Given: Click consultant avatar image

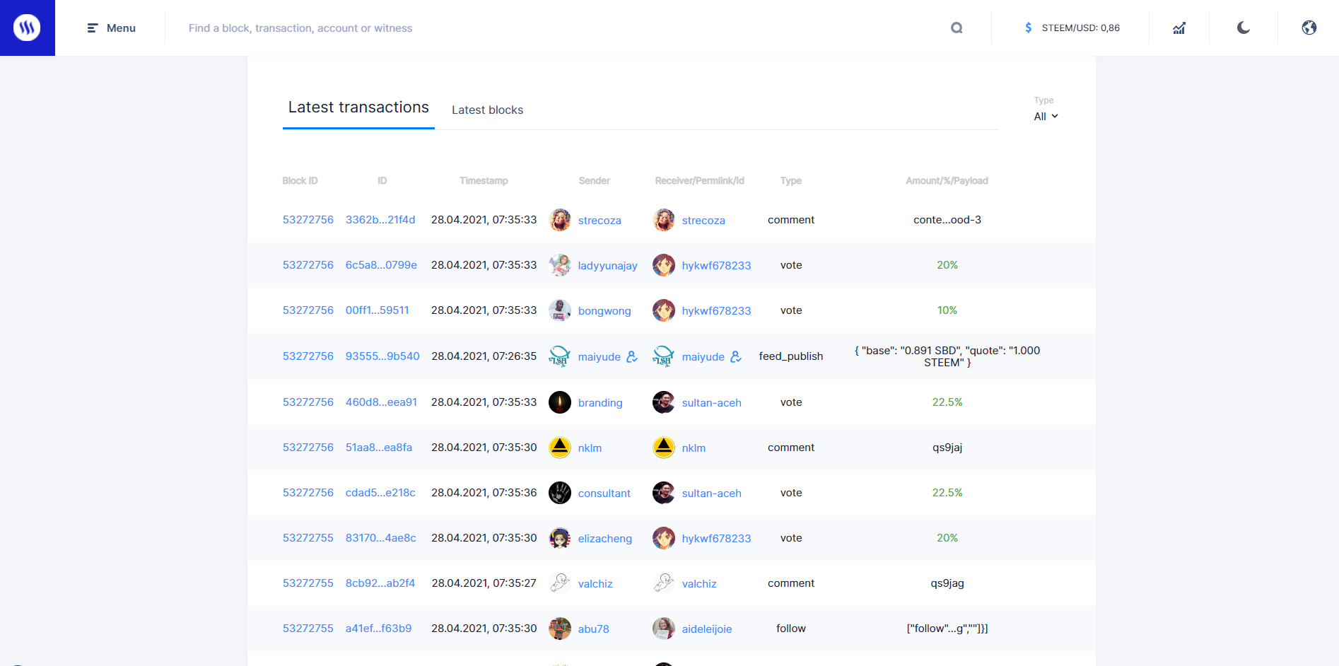Looking at the screenshot, I should [x=560, y=493].
